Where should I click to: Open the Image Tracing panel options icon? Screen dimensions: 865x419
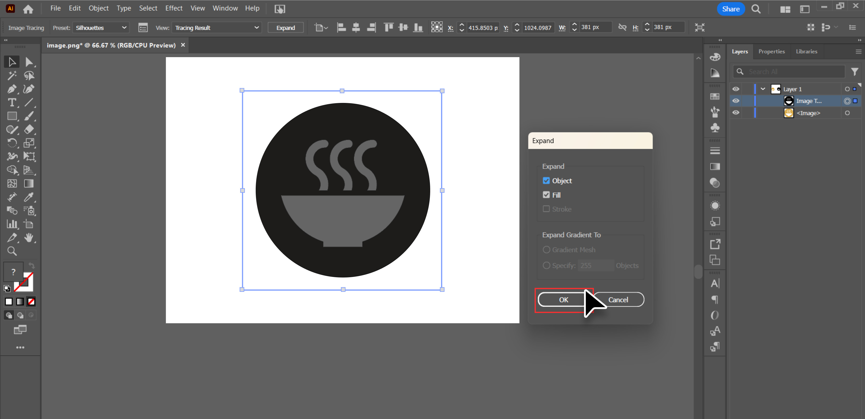coord(143,28)
